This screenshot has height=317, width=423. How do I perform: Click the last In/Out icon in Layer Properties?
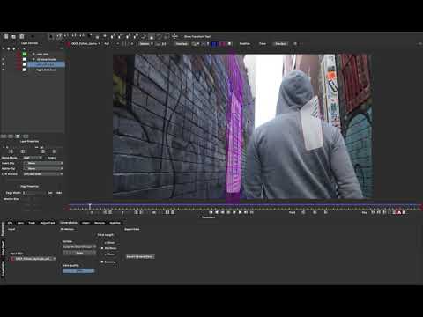tap(55, 151)
